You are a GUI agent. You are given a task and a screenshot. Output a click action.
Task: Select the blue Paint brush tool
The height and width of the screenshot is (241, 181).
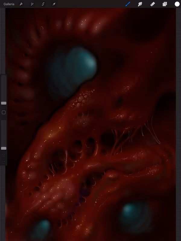point(128,4)
